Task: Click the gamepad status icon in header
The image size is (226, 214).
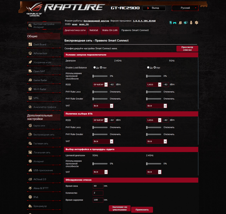Action: click(175, 23)
